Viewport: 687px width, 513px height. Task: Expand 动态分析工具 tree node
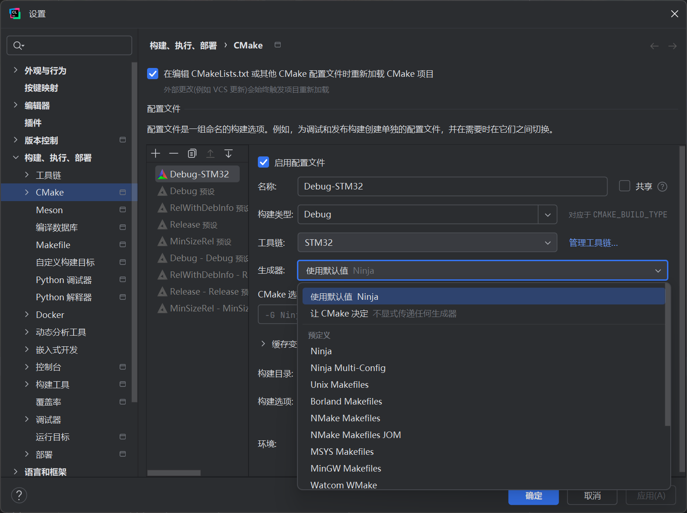pyautogui.click(x=27, y=332)
